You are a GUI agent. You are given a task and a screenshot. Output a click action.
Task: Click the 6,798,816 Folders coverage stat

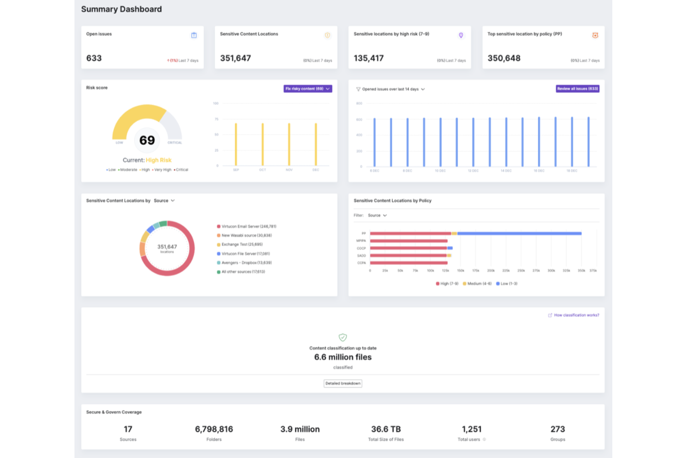(x=214, y=433)
